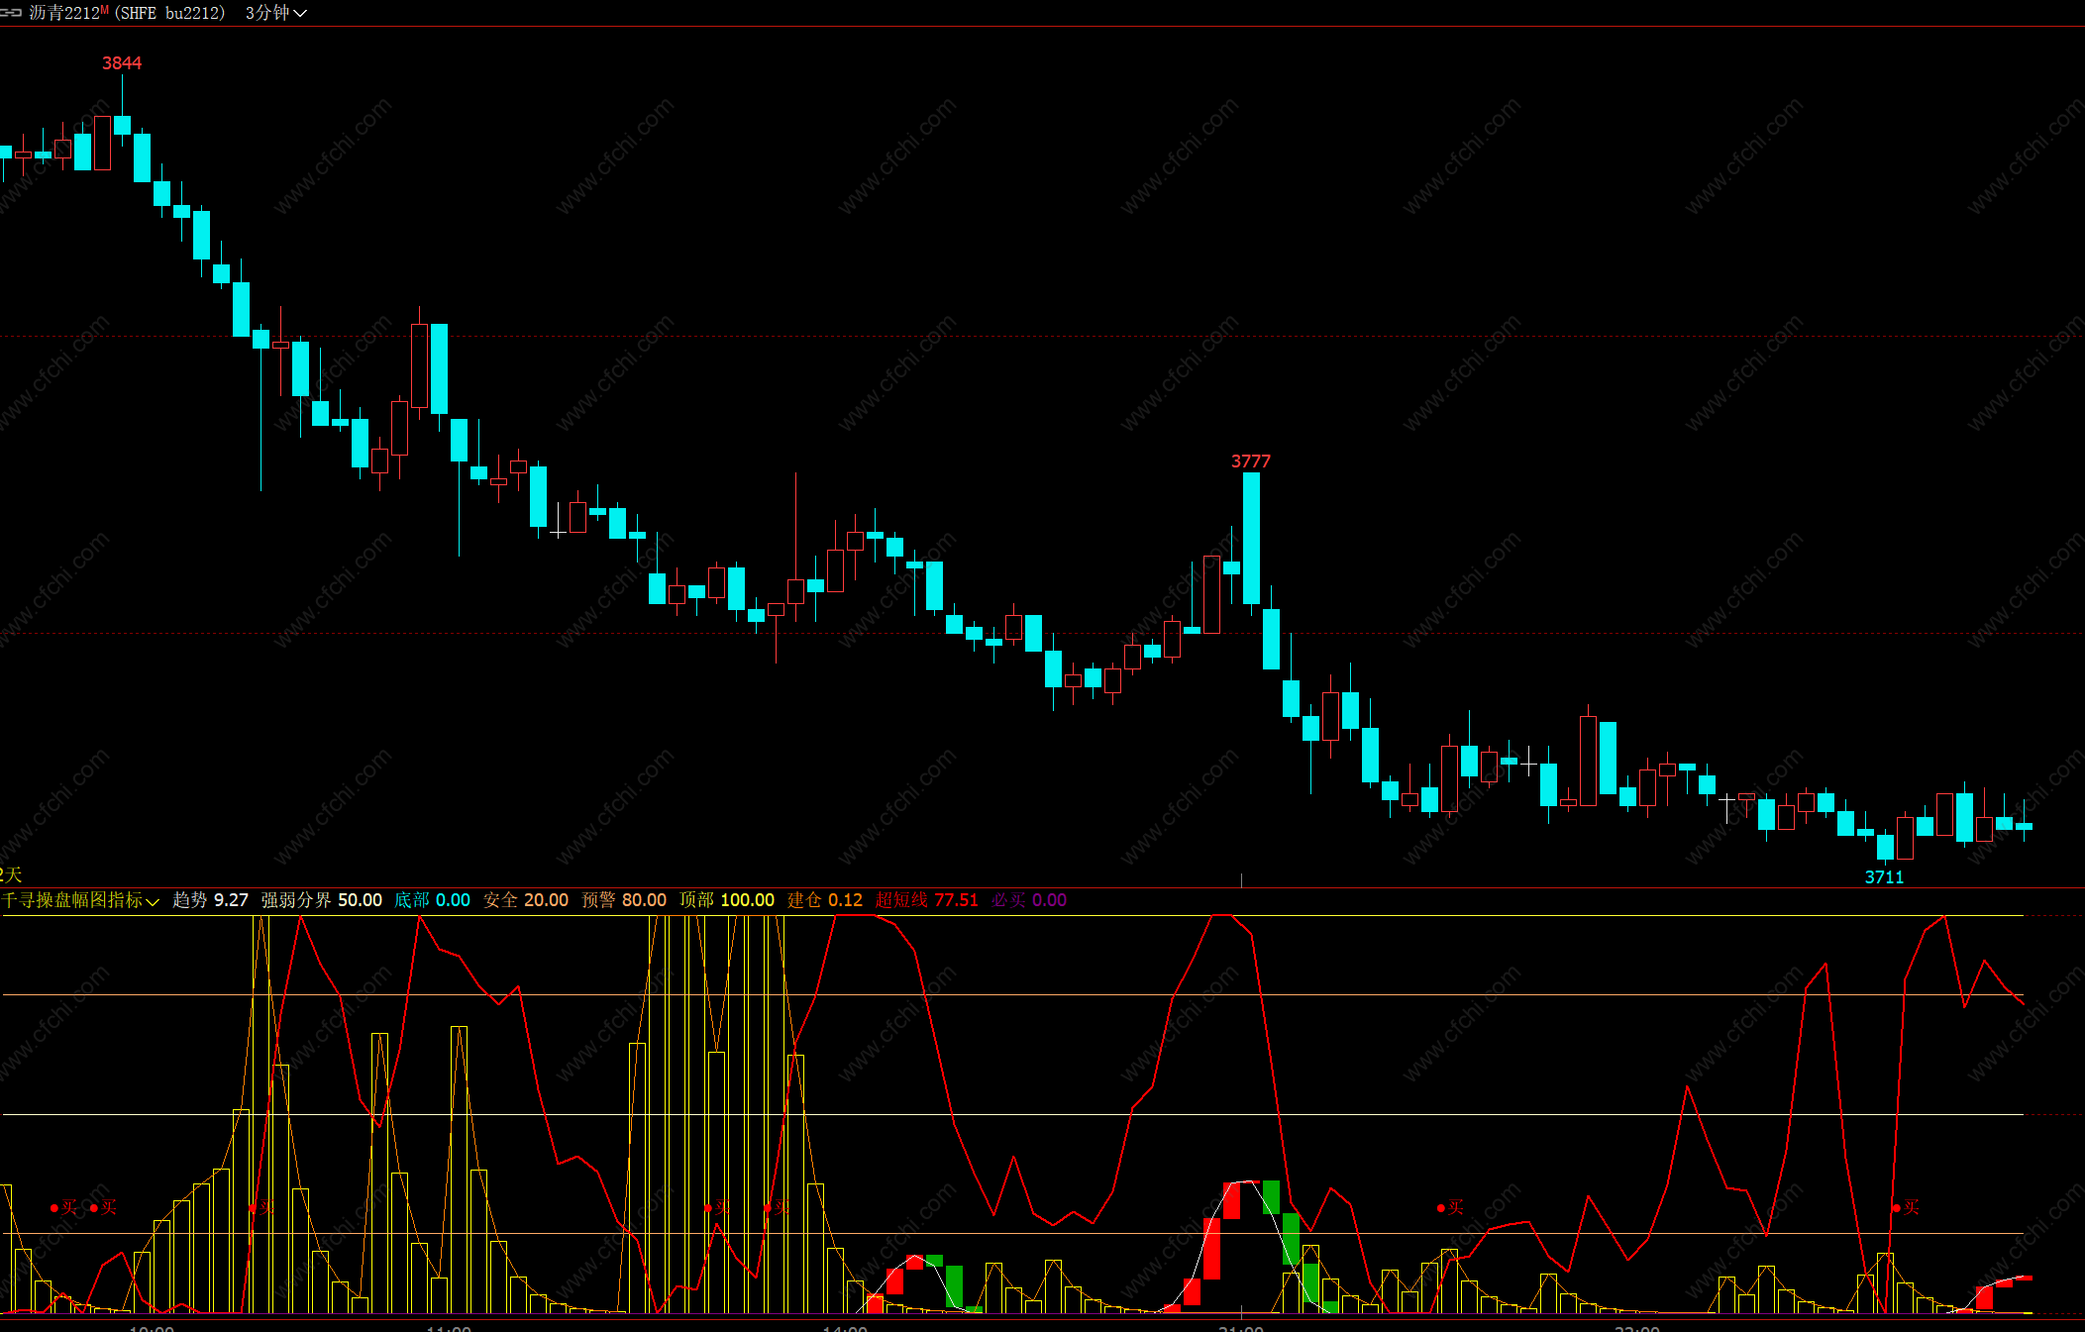The width and height of the screenshot is (2085, 1332).
Task: Click the yellow 顶部 100.00 label
Action: [x=726, y=900]
